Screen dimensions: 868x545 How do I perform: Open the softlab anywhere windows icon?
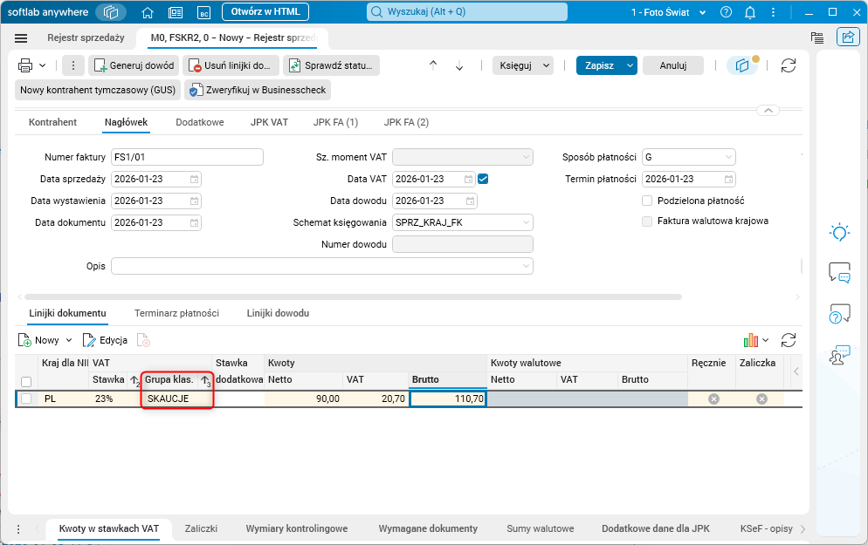point(111,12)
